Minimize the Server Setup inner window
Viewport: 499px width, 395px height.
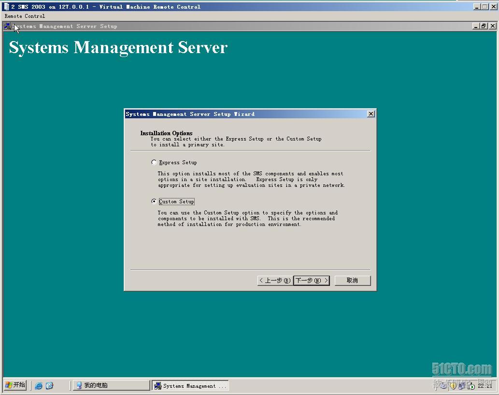point(476,26)
